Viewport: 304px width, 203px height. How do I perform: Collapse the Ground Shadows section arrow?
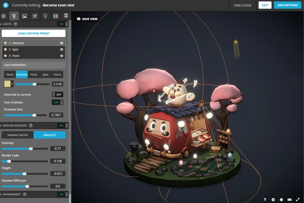(1, 126)
